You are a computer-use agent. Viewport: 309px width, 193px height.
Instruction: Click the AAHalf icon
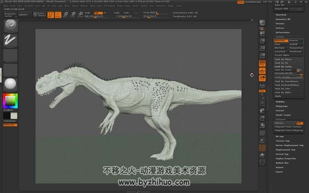click(262, 56)
